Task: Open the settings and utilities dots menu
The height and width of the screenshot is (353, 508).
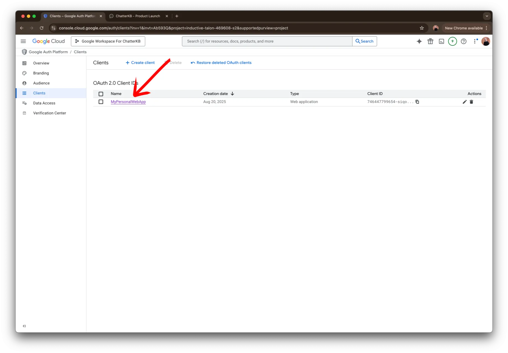Action: [x=475, y=41]
